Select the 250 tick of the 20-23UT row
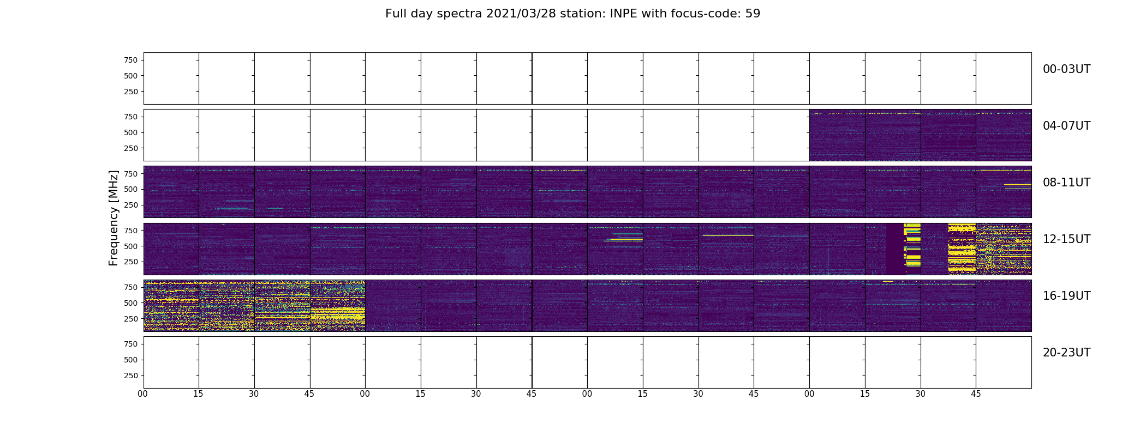This screenshot has width=1146, height=436. tap(130, 376)
